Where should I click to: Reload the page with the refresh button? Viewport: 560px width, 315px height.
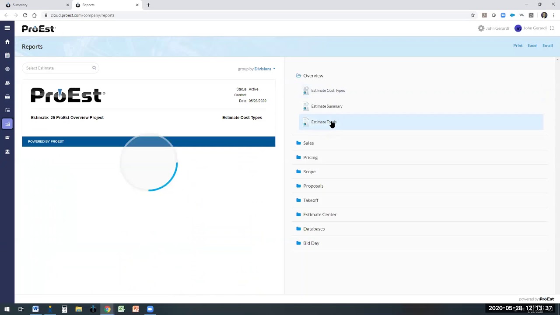pyautogui.click(x=25, y=15)
